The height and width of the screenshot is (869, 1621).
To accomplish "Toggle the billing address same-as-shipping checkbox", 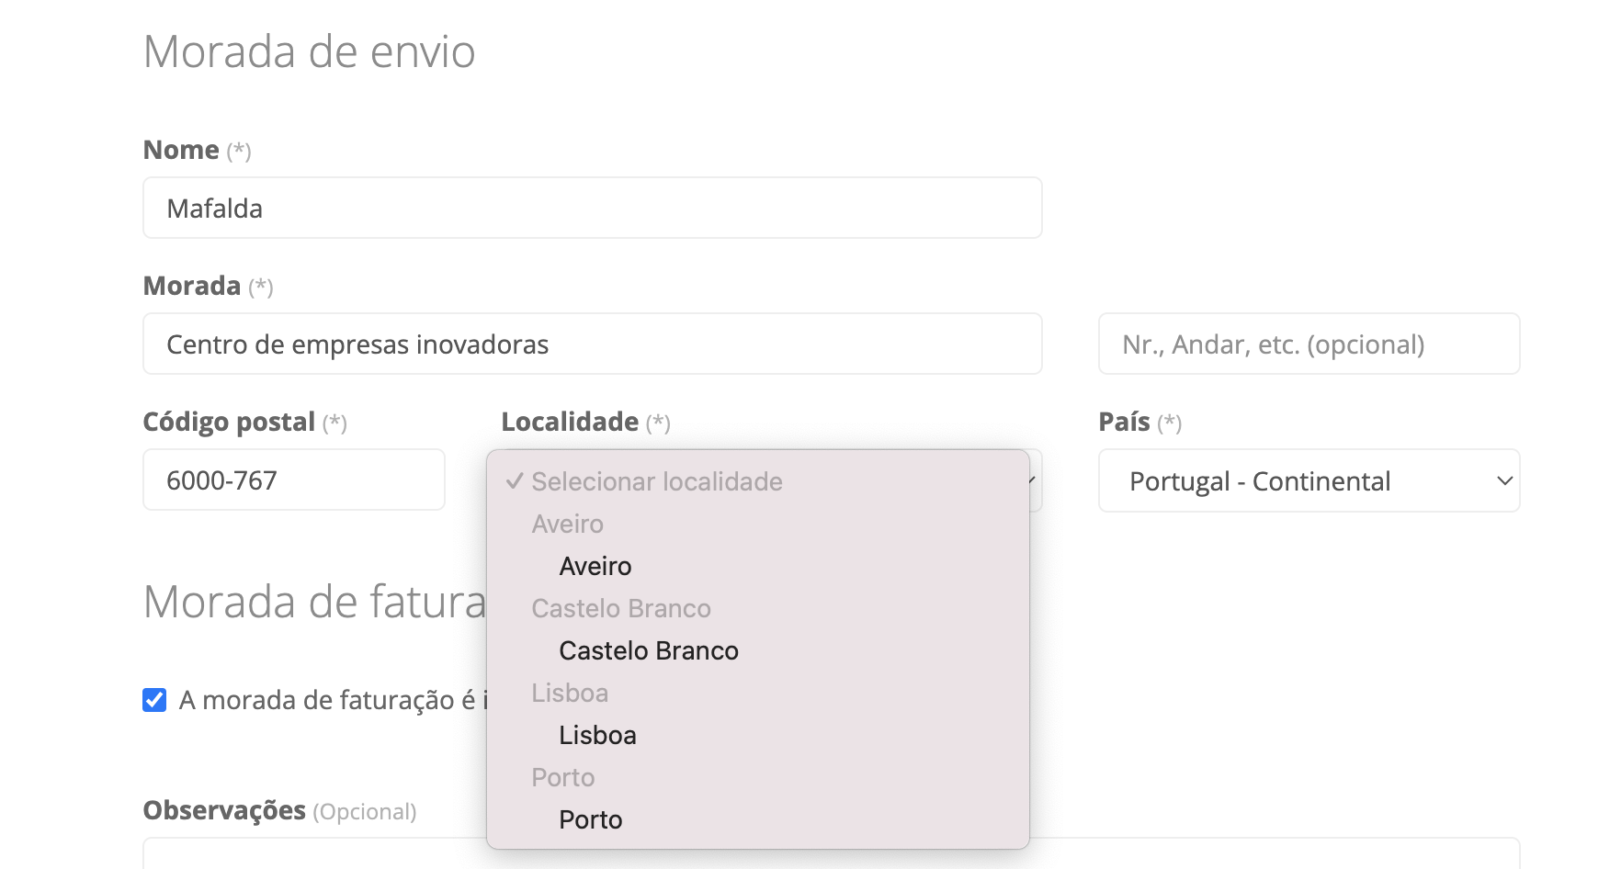I will tap(154, 700).
